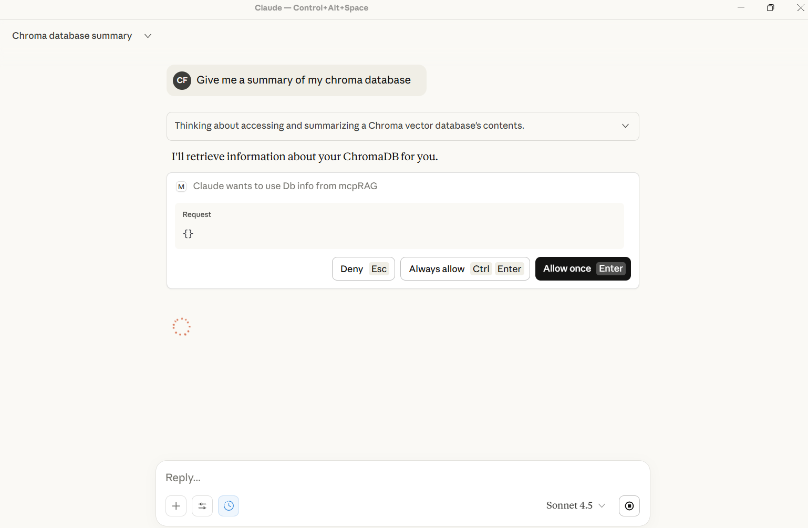
Task: Click 'Allow once' to approve the tool
Action: 583,268
